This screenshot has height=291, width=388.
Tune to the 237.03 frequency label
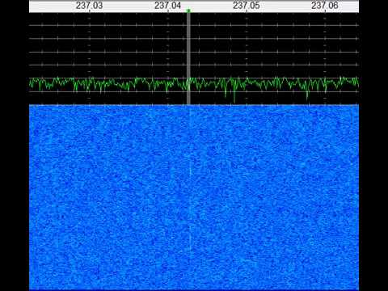point(89,6)
